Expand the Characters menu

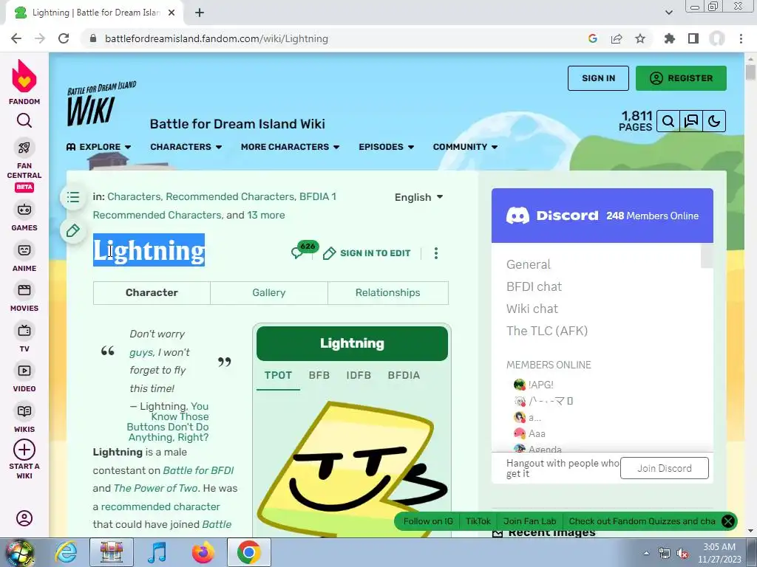(186, 147)
